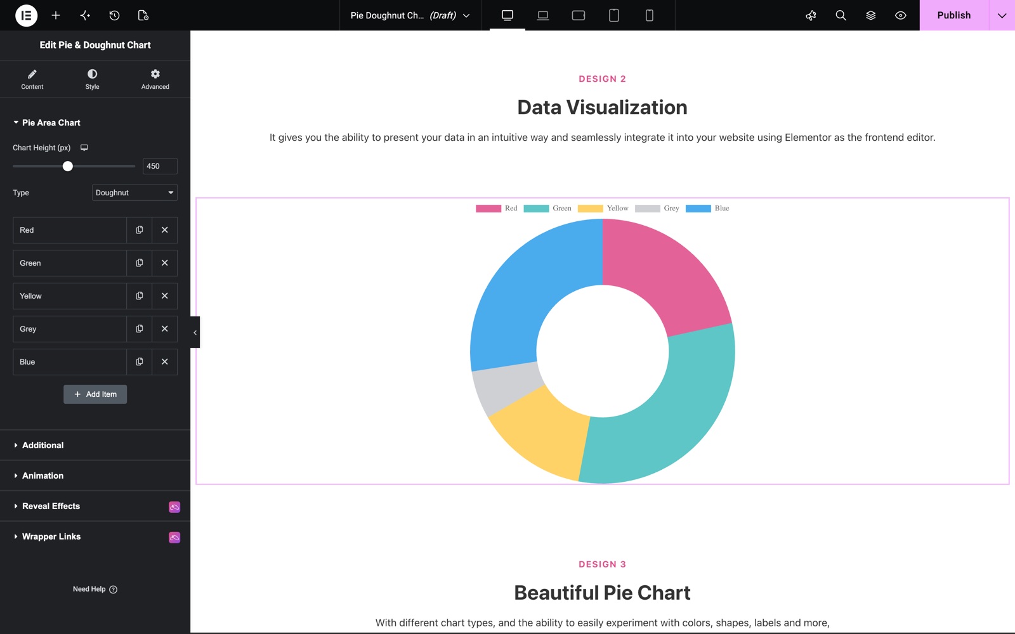The image size is (1015, 634).
Task: Click the add element plus icon
Action: click(x=56, y=15)
